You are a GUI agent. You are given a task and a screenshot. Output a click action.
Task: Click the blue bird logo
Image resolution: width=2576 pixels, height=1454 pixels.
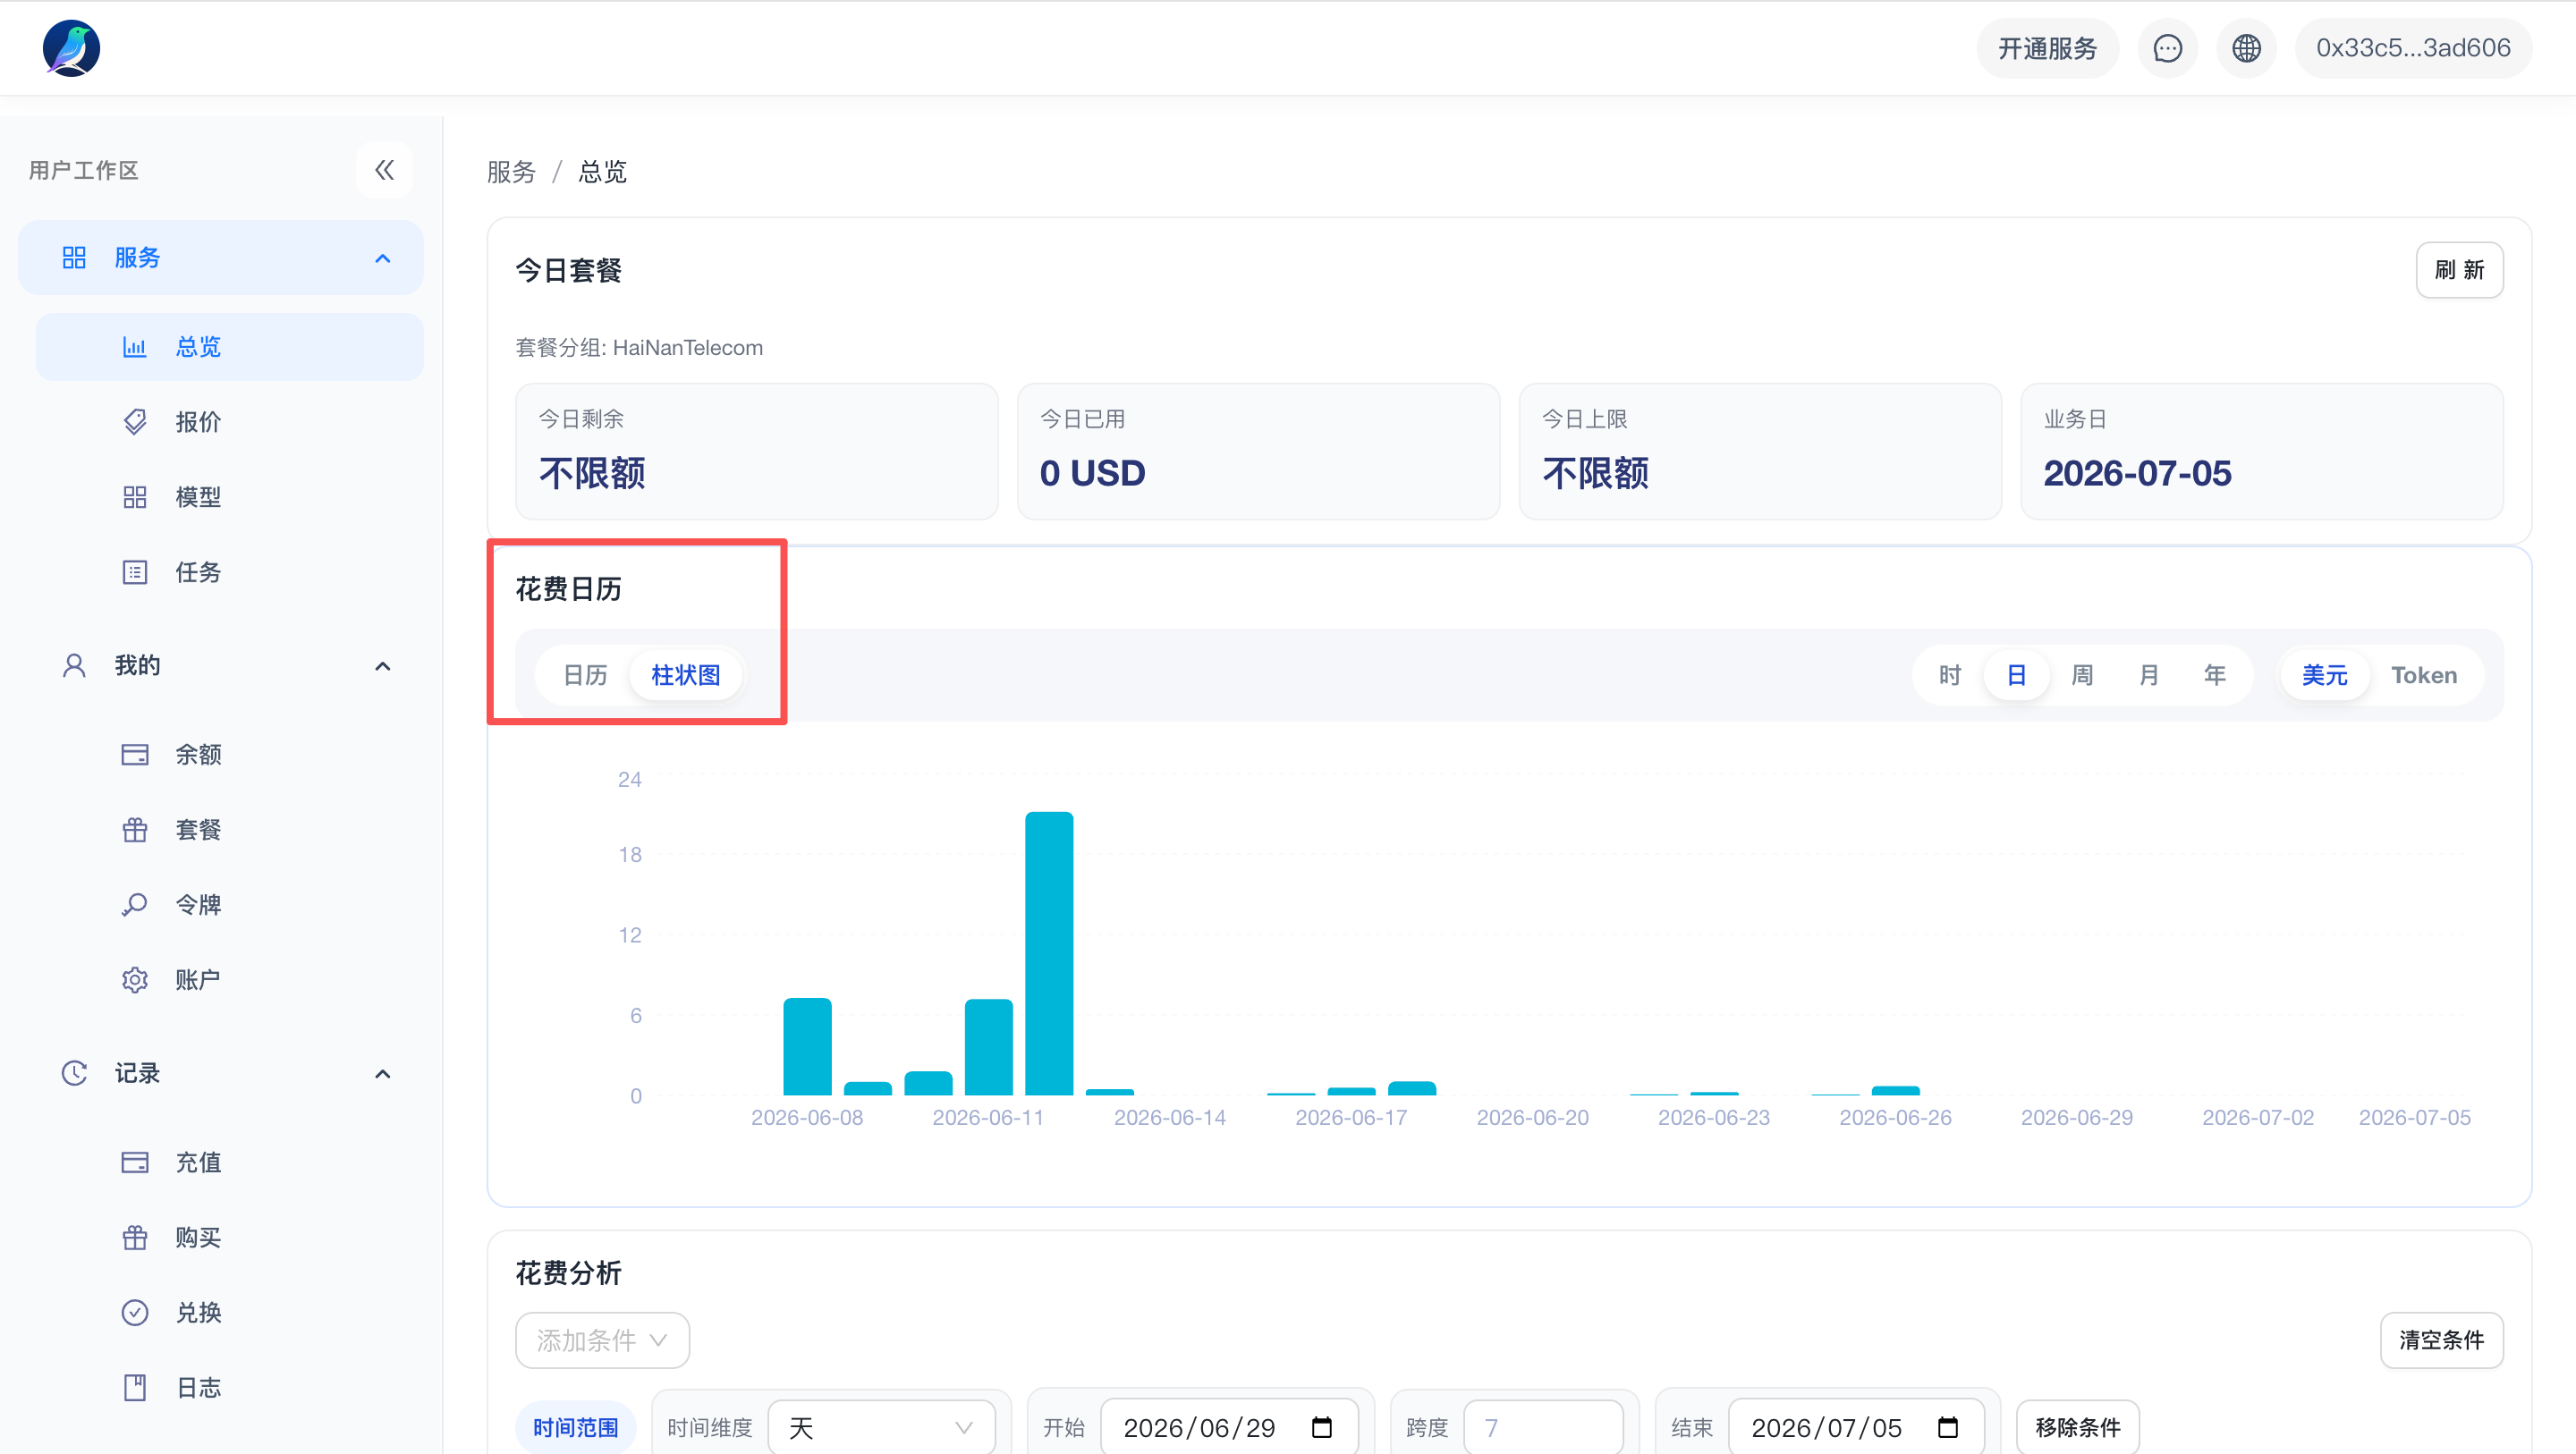tap(71, 48)
